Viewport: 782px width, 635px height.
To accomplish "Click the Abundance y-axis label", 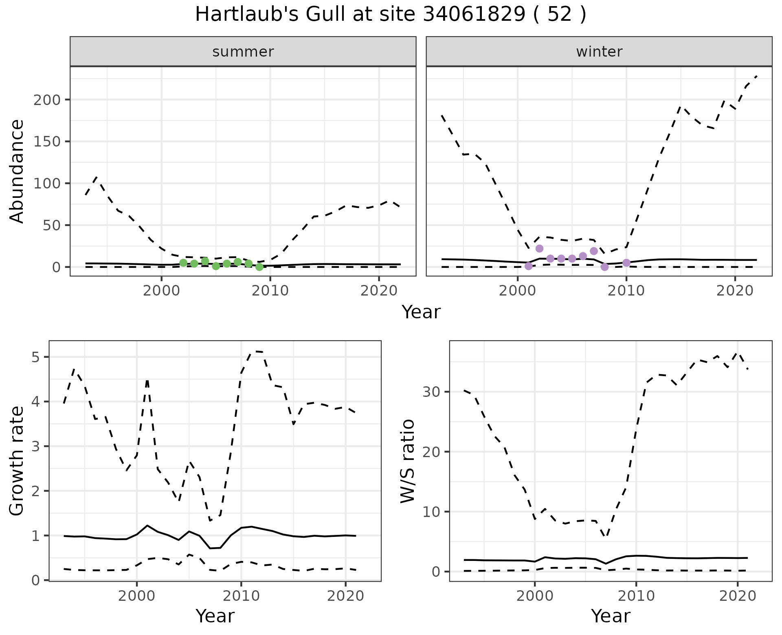I will [x=17, y=171].
